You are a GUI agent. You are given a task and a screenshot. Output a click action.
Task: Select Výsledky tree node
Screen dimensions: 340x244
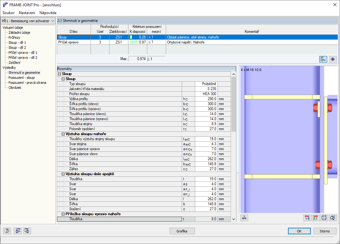click(9, 68)
